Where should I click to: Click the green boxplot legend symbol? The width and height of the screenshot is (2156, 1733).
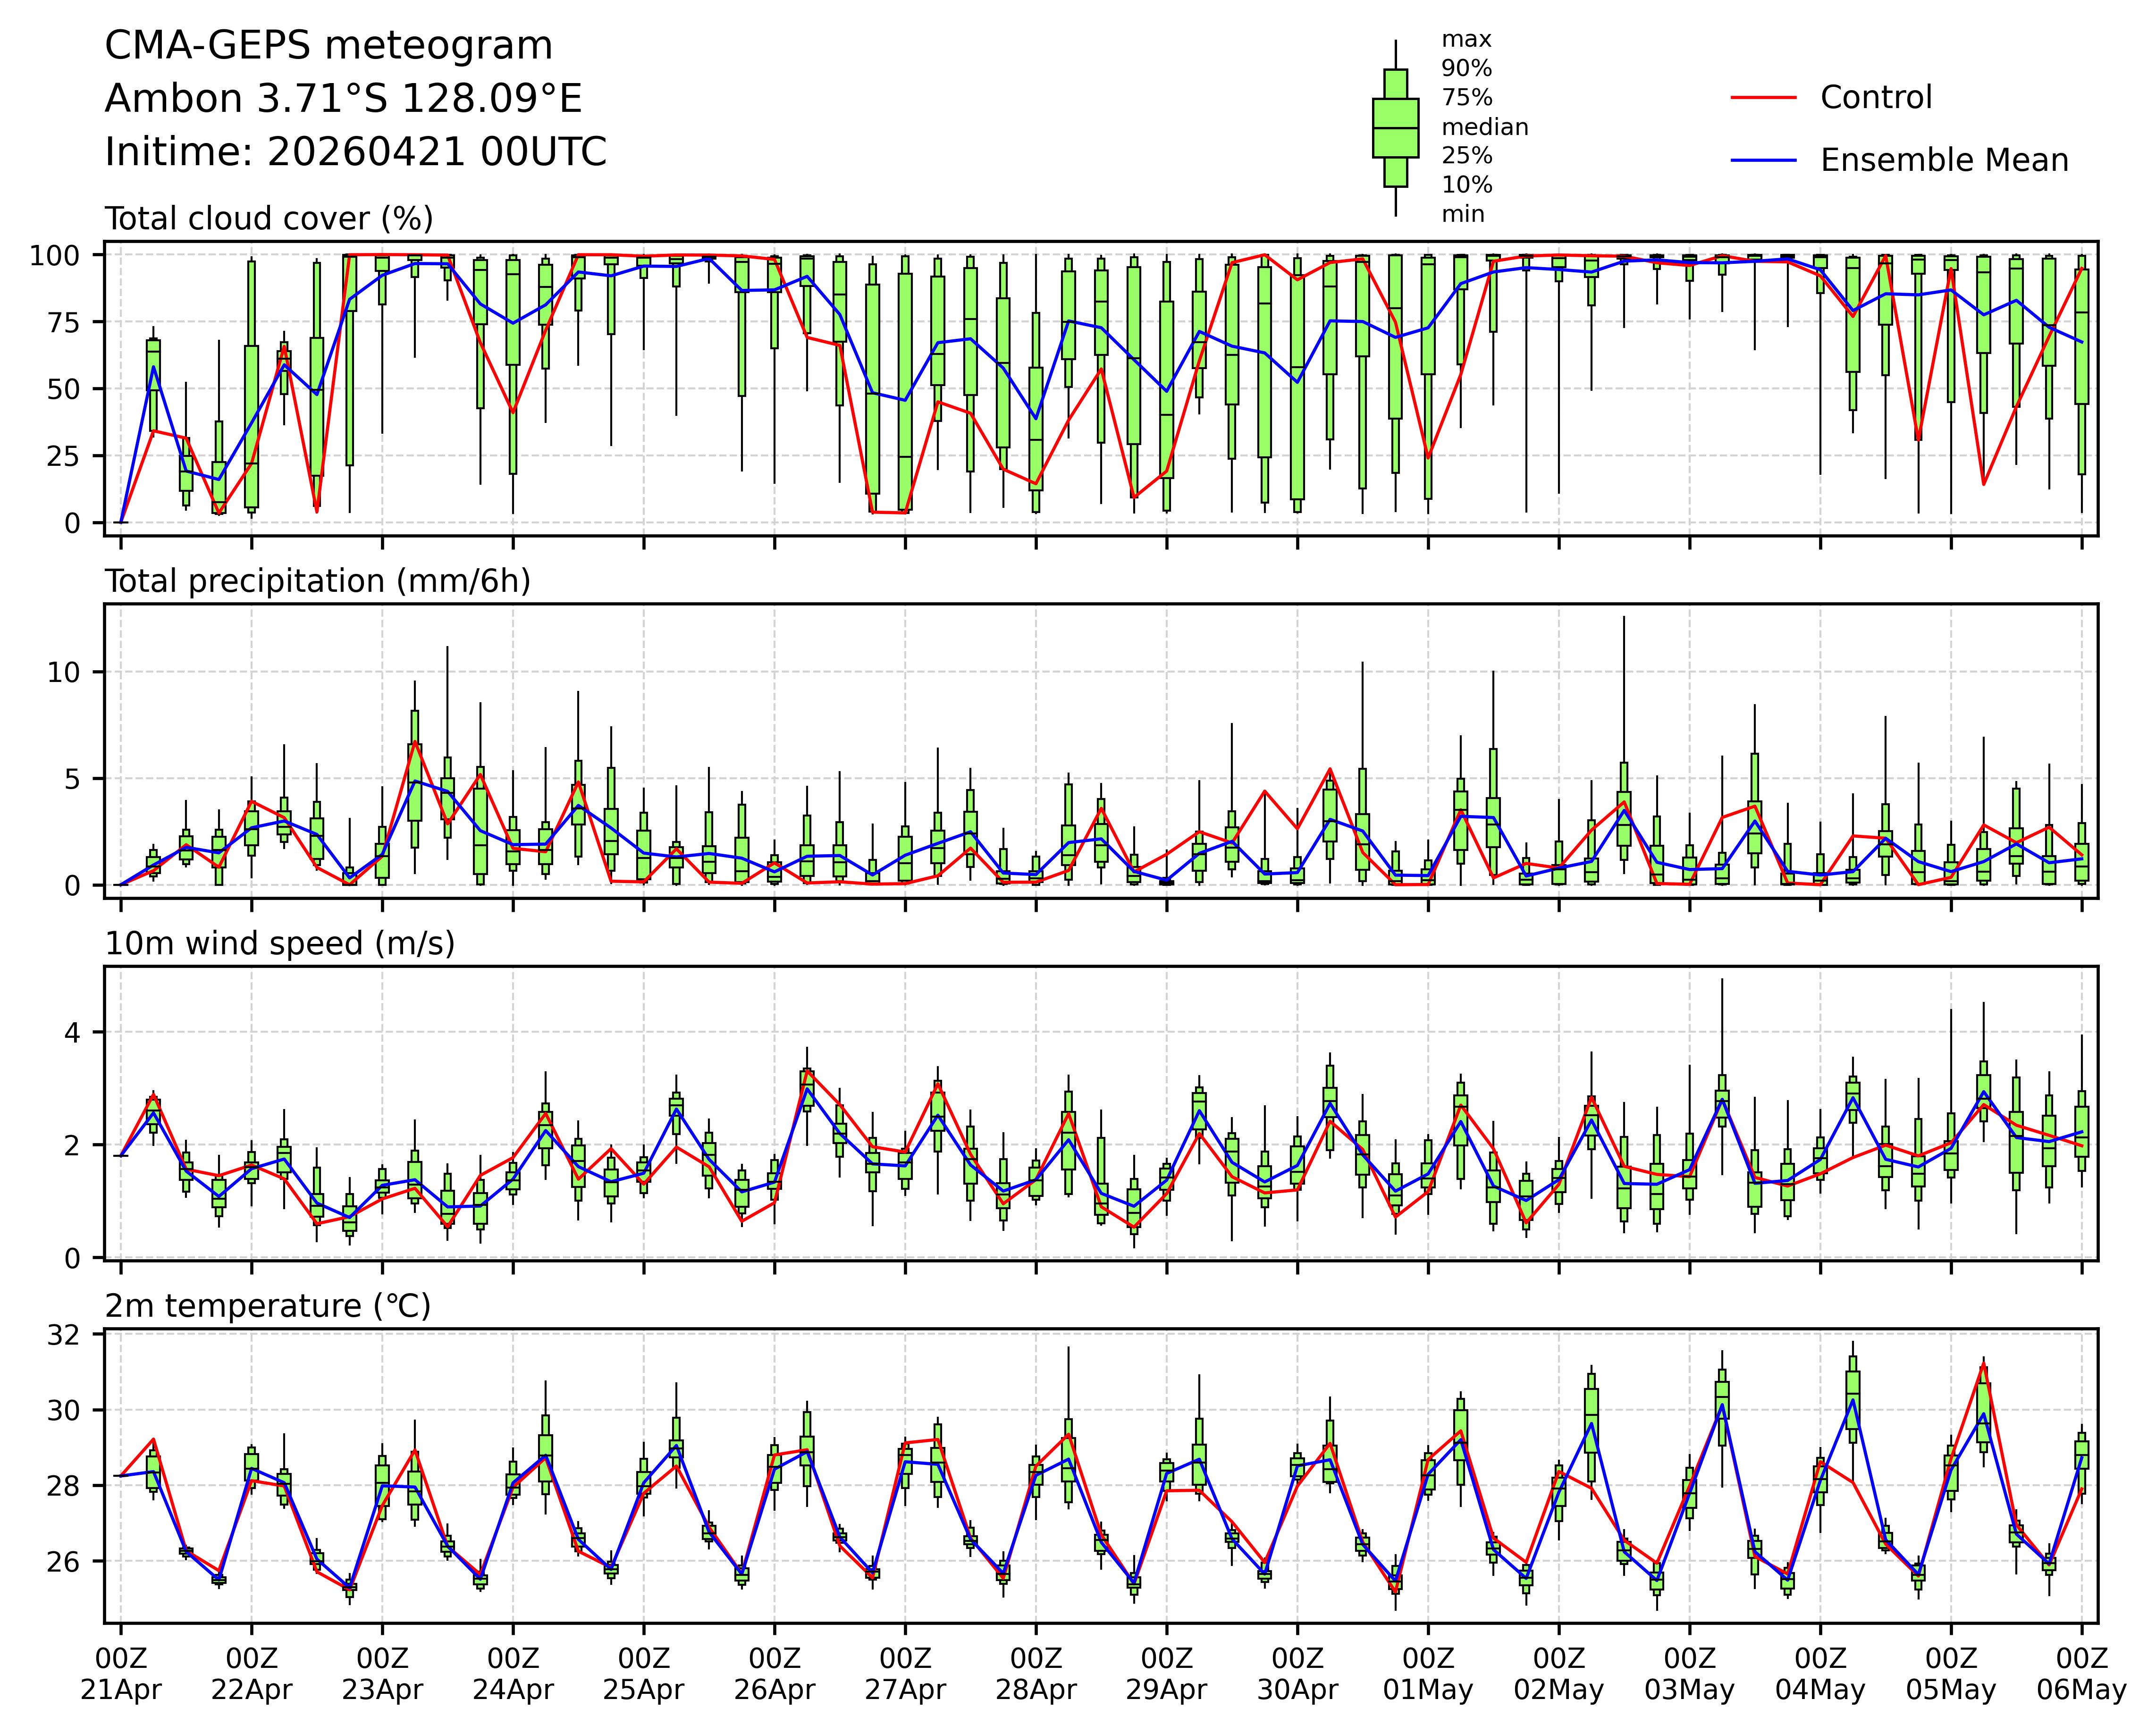pos(1395,128)
